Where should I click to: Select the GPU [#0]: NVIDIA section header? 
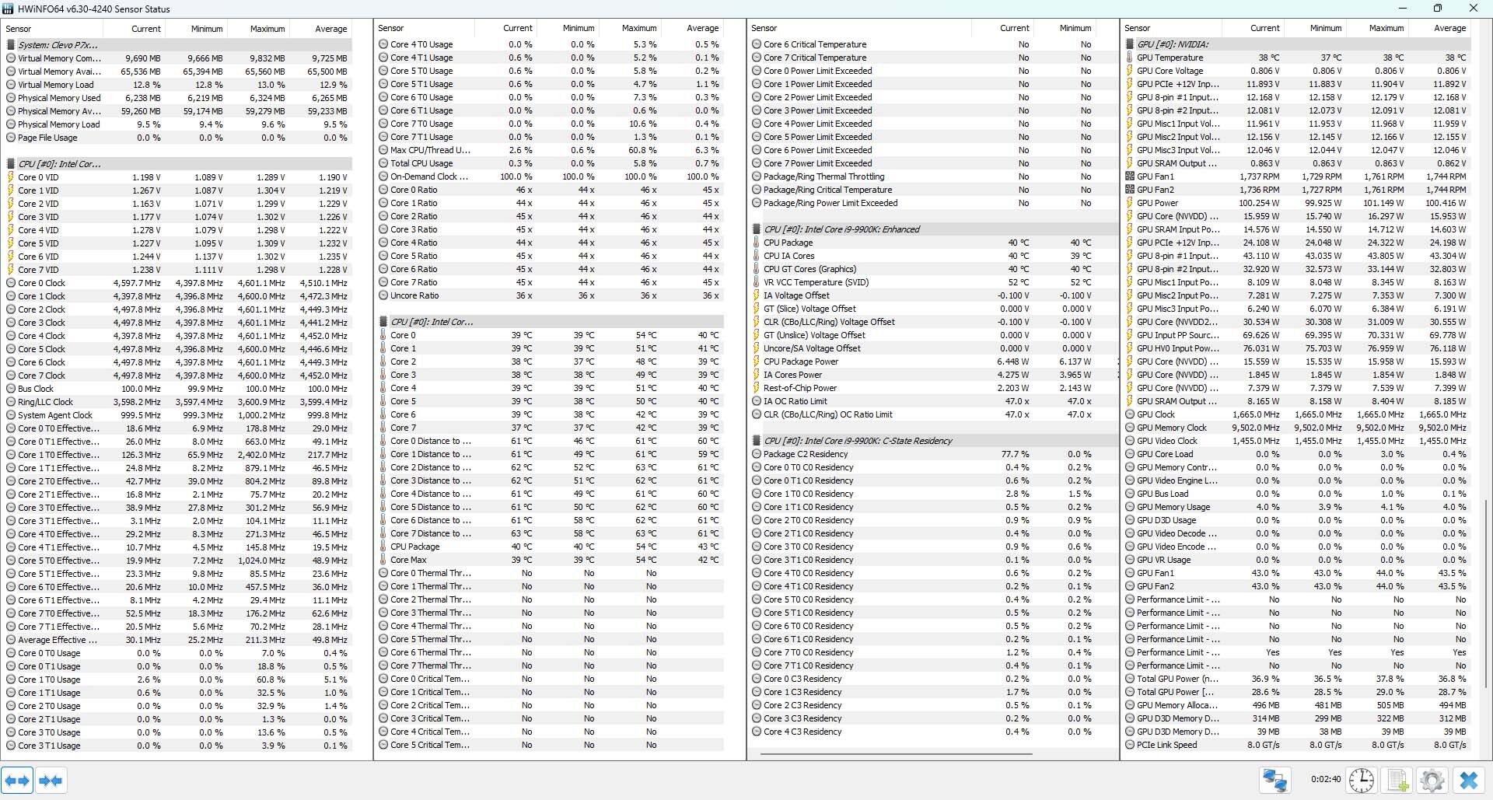click(x=1296, y=44)
